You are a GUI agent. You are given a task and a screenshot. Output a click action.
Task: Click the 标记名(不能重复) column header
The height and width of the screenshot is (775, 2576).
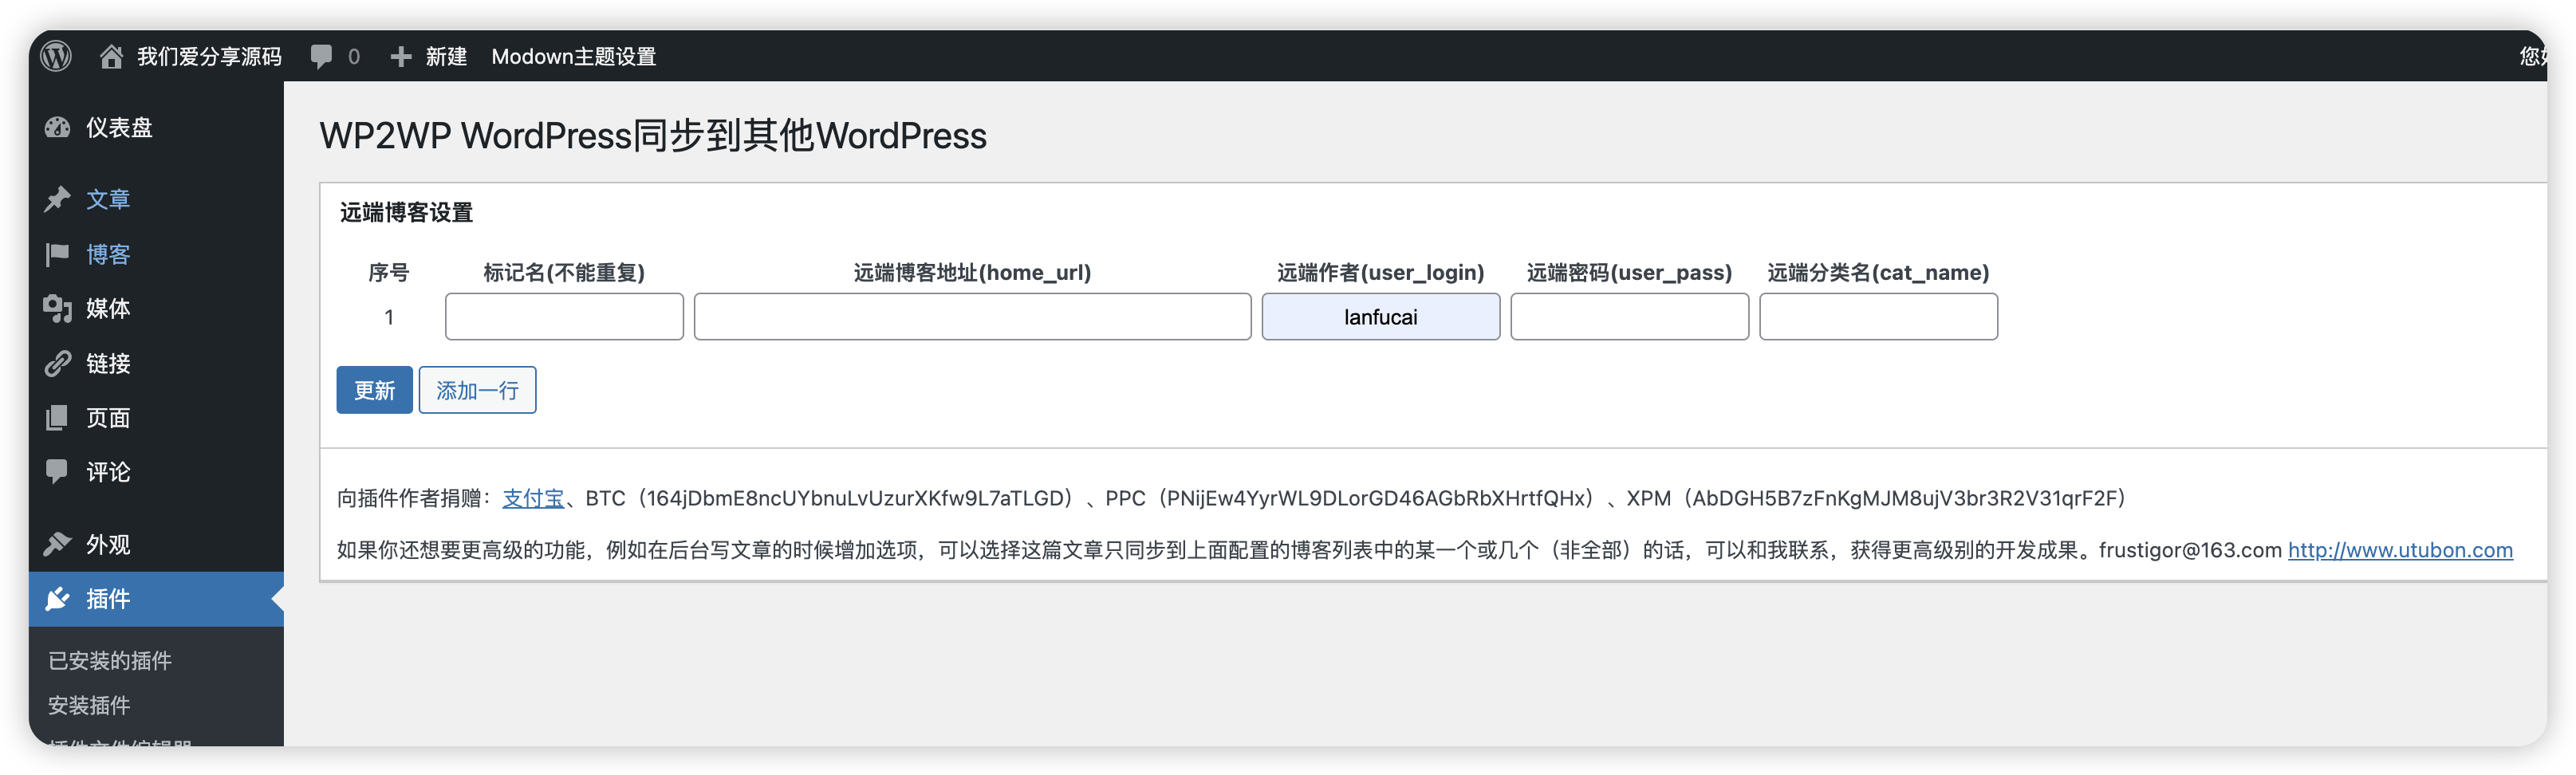point(564,273)
